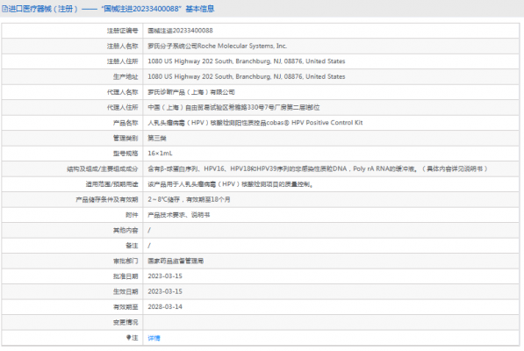
Task: Click the approving department 国家药品监督管理局
Action: (x=176, y=261)
